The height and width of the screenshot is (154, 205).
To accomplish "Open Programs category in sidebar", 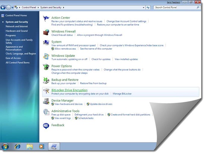I will pyautogui.click(x=10, y=36).
